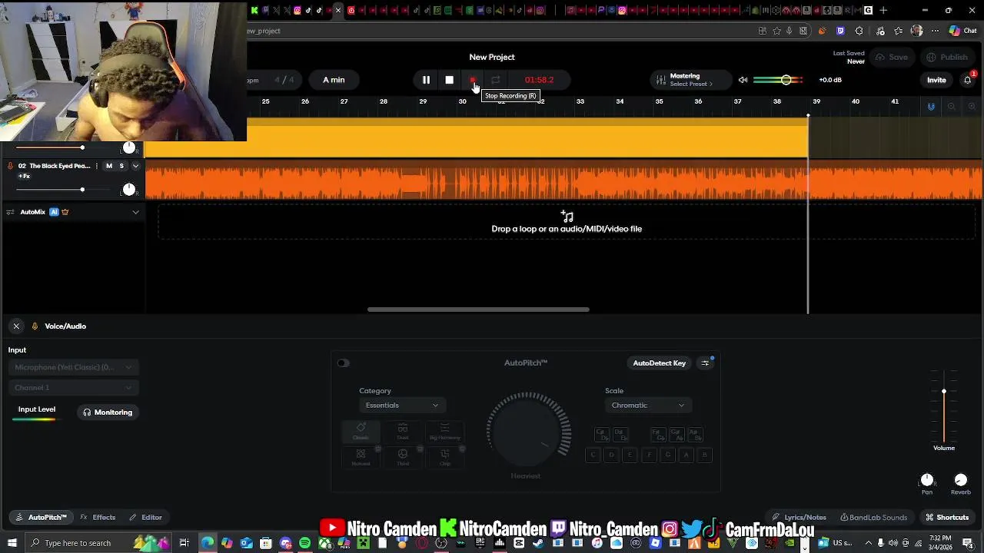984x553 pixels.
Task: Mute The Black Eyed Peas track
Action: (x=109, y=166)
